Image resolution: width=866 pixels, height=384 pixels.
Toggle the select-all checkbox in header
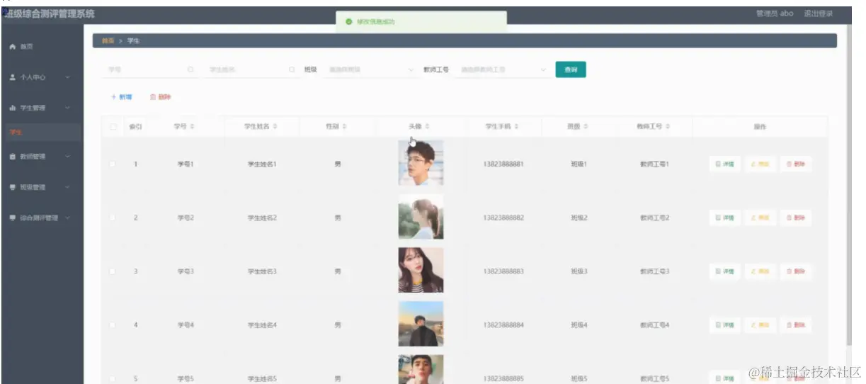click(x=113, y=127)
